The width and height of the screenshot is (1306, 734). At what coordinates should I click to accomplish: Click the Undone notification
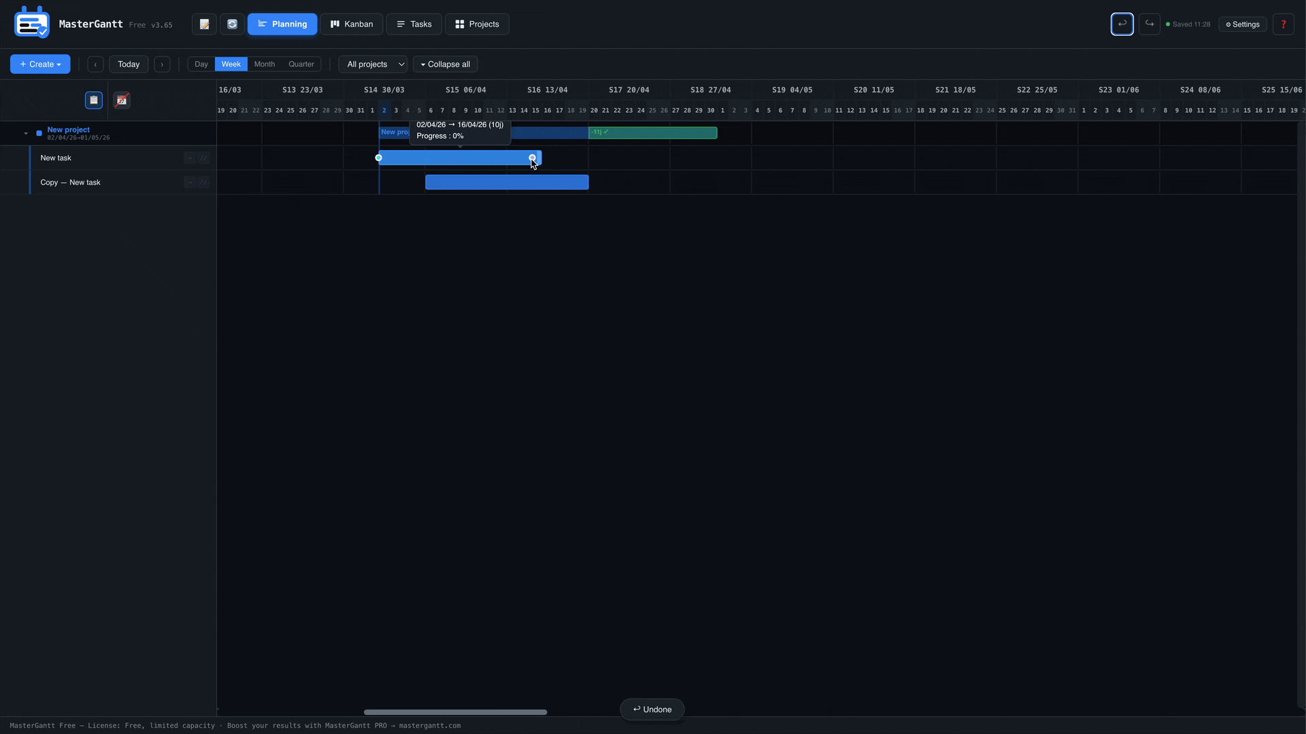point(652,710)
